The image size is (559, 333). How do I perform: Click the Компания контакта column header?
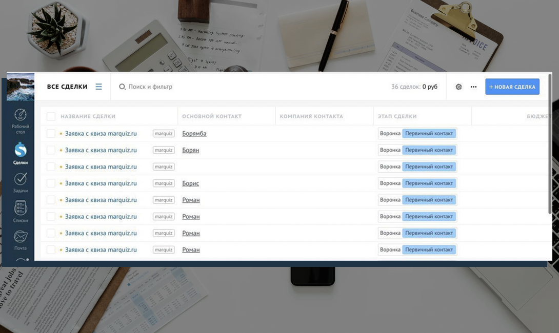click(x=311, y=116)
